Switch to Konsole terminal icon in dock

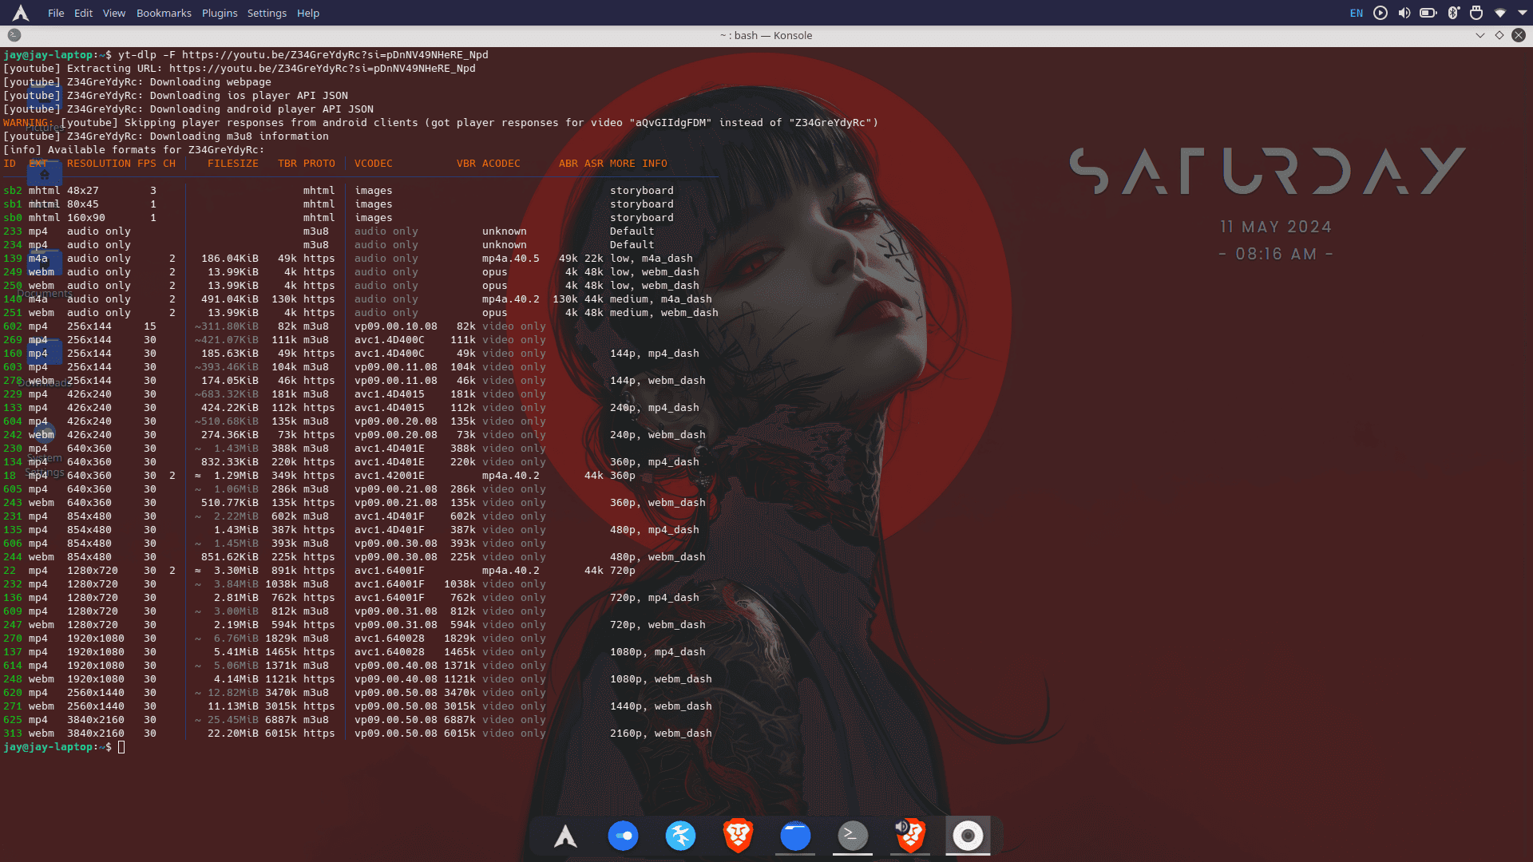(853, 836)
